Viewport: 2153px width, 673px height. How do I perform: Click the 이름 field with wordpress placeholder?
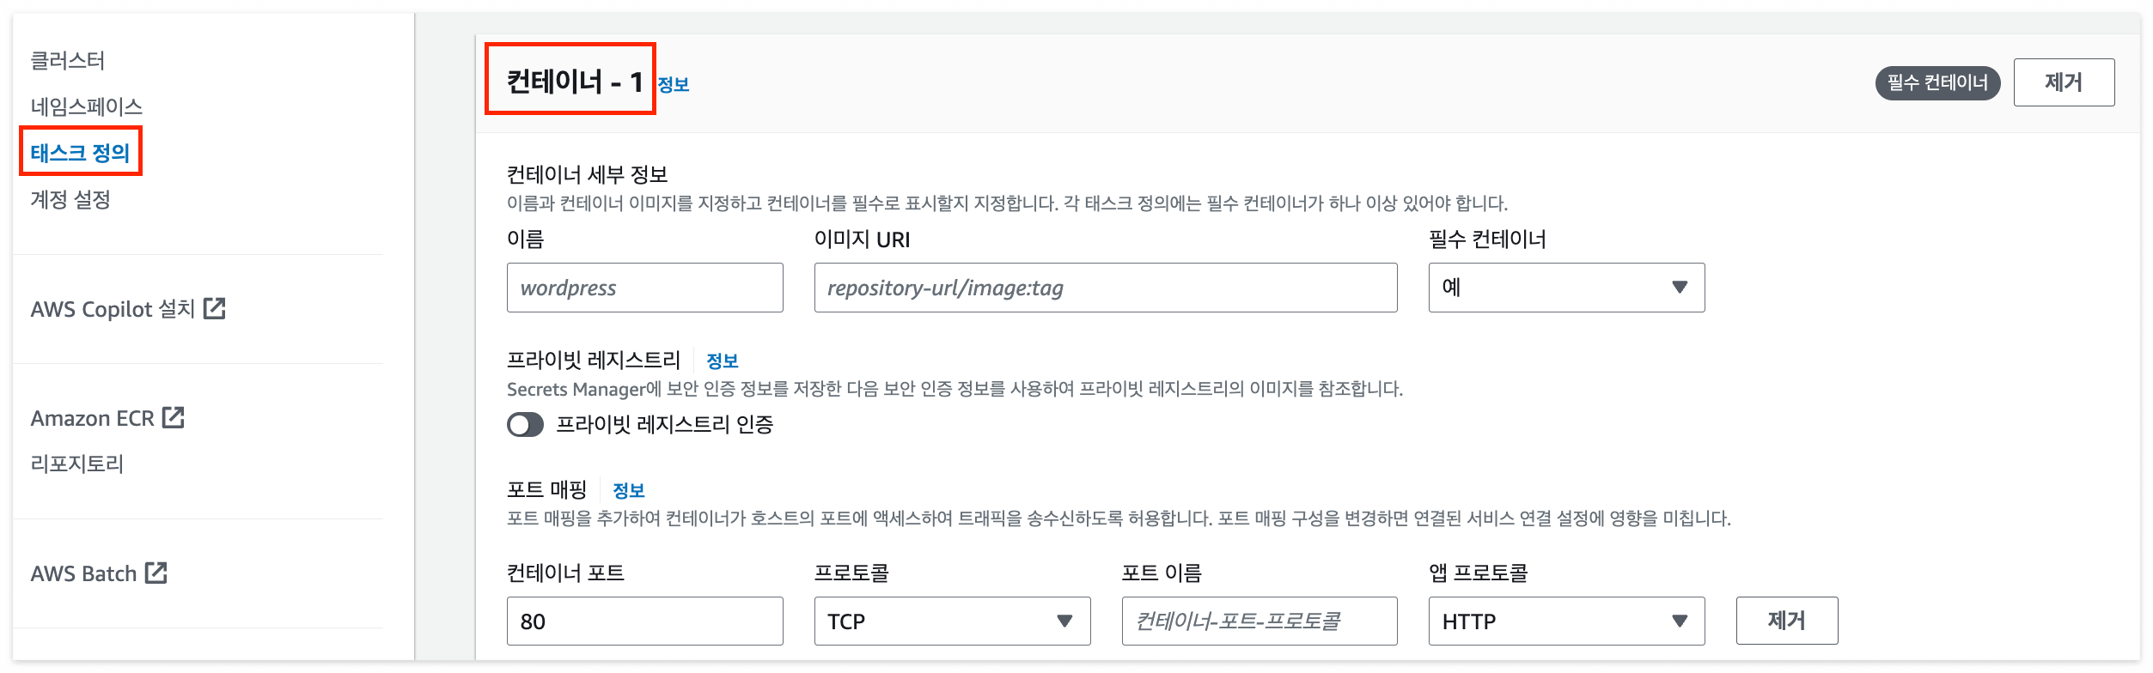[644, 288]
